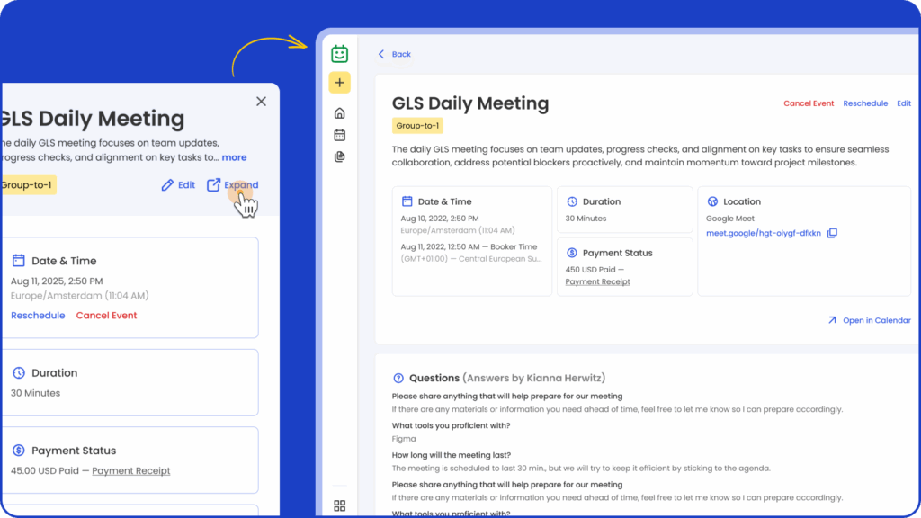Copy the Google Meet link icon

832,234
